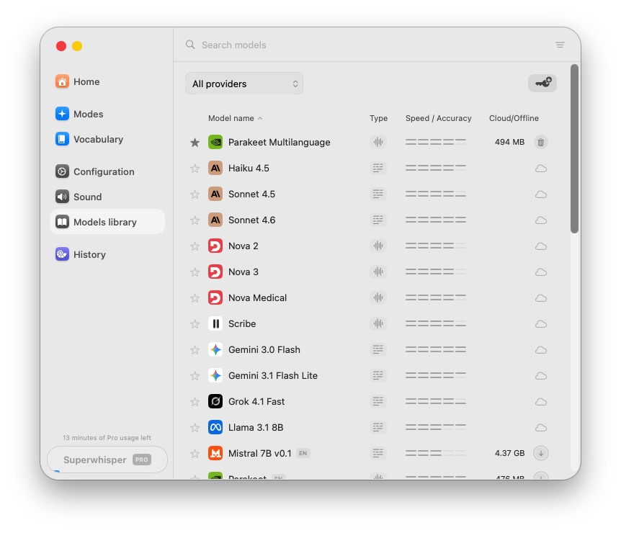Viewport: 621px width, 533px height.
Task: Click the Mistral 7B model icon
Action: [215, 453]
